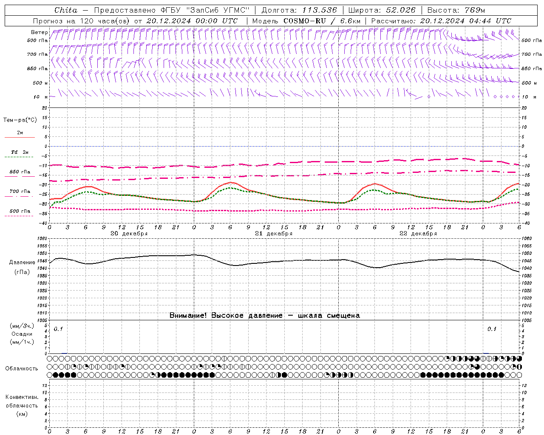Click the "20 декабря" date label
The image size is (544, 435).
pos(129,234)
